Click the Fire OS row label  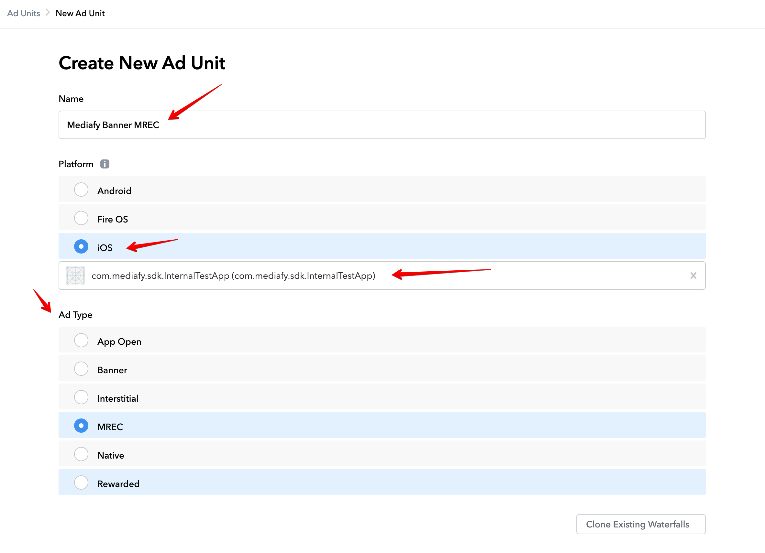point(113,219)
